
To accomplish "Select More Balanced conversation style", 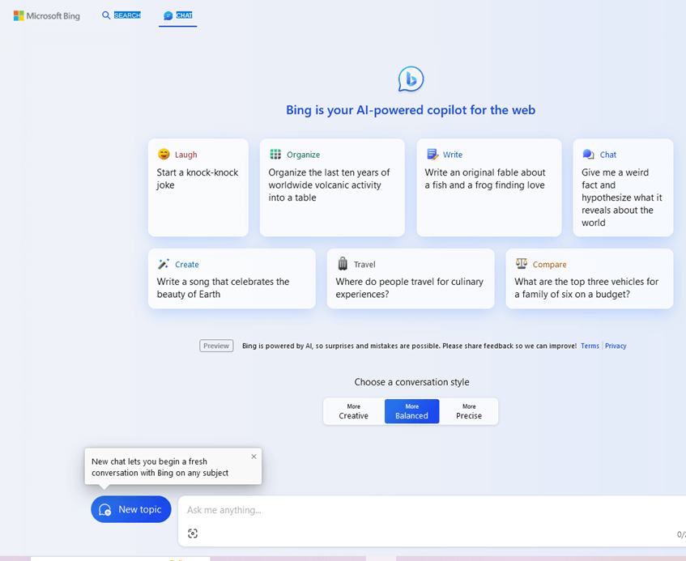I will tap(411, 411).
